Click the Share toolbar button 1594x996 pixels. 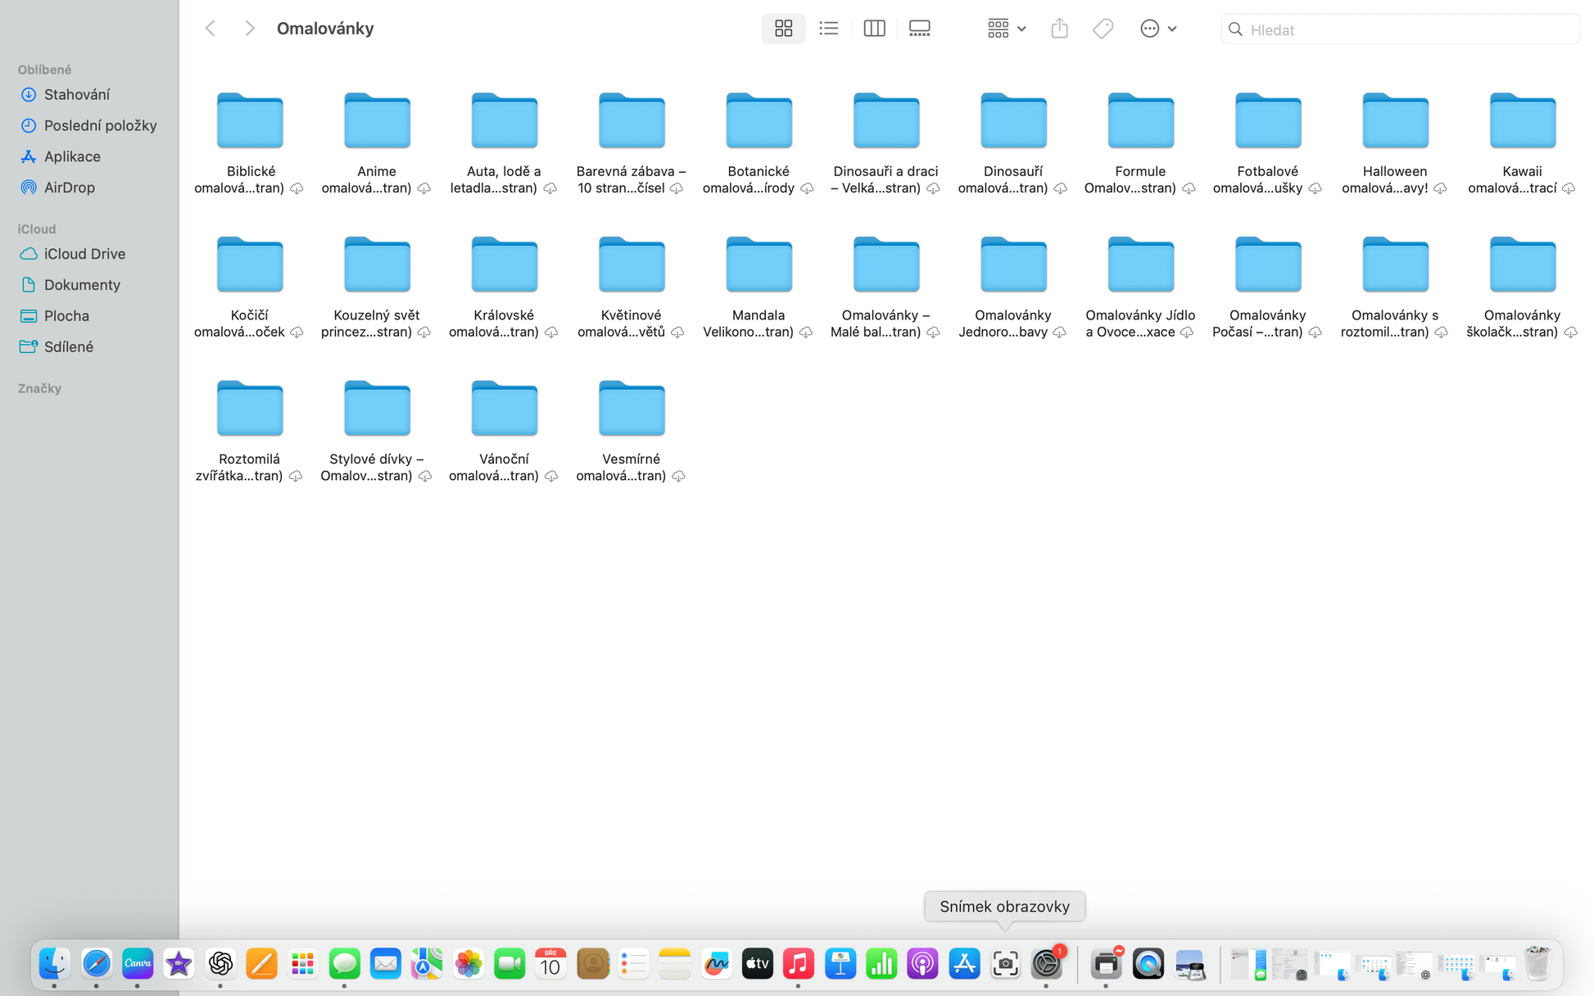1059,29
